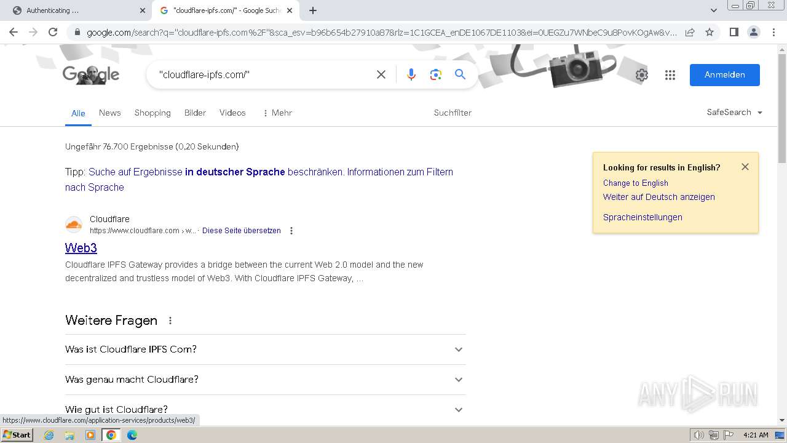Open the SafeSearch dropdown
The height and width of the screenshot is (443, 787).
click(734, 113)
